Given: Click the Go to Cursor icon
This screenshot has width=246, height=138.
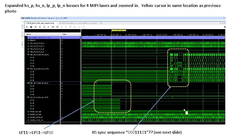Looking at the screenshot, I should click(48, 27).
